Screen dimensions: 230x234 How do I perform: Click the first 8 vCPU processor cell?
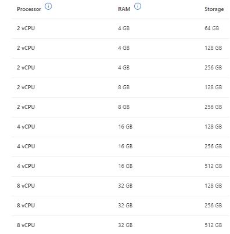click(26, 186)
